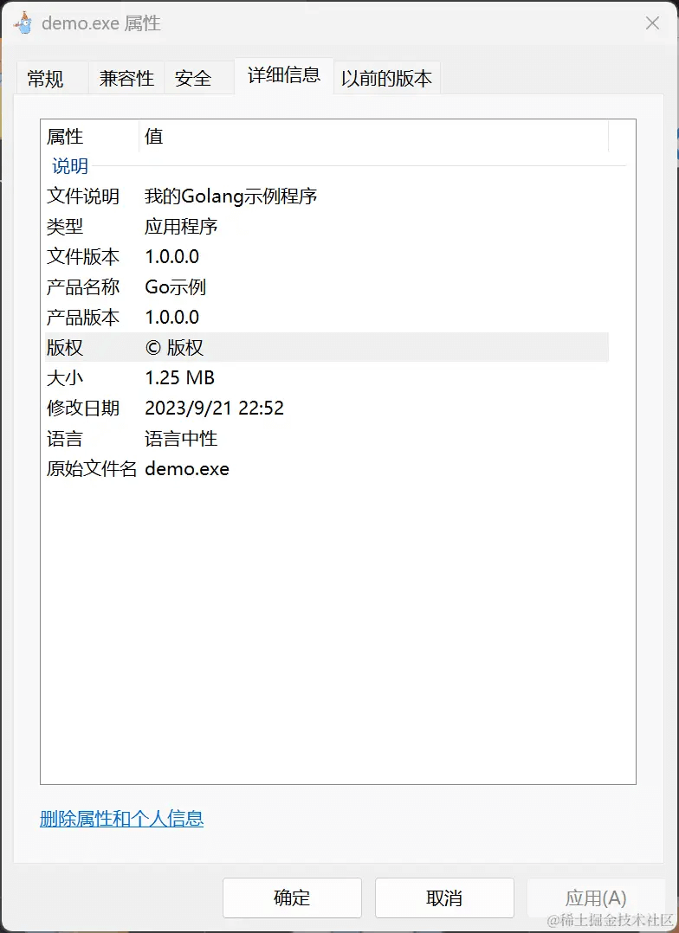
Task: Close the demo.exe properties dialog
Action: [x=652, y=23]
